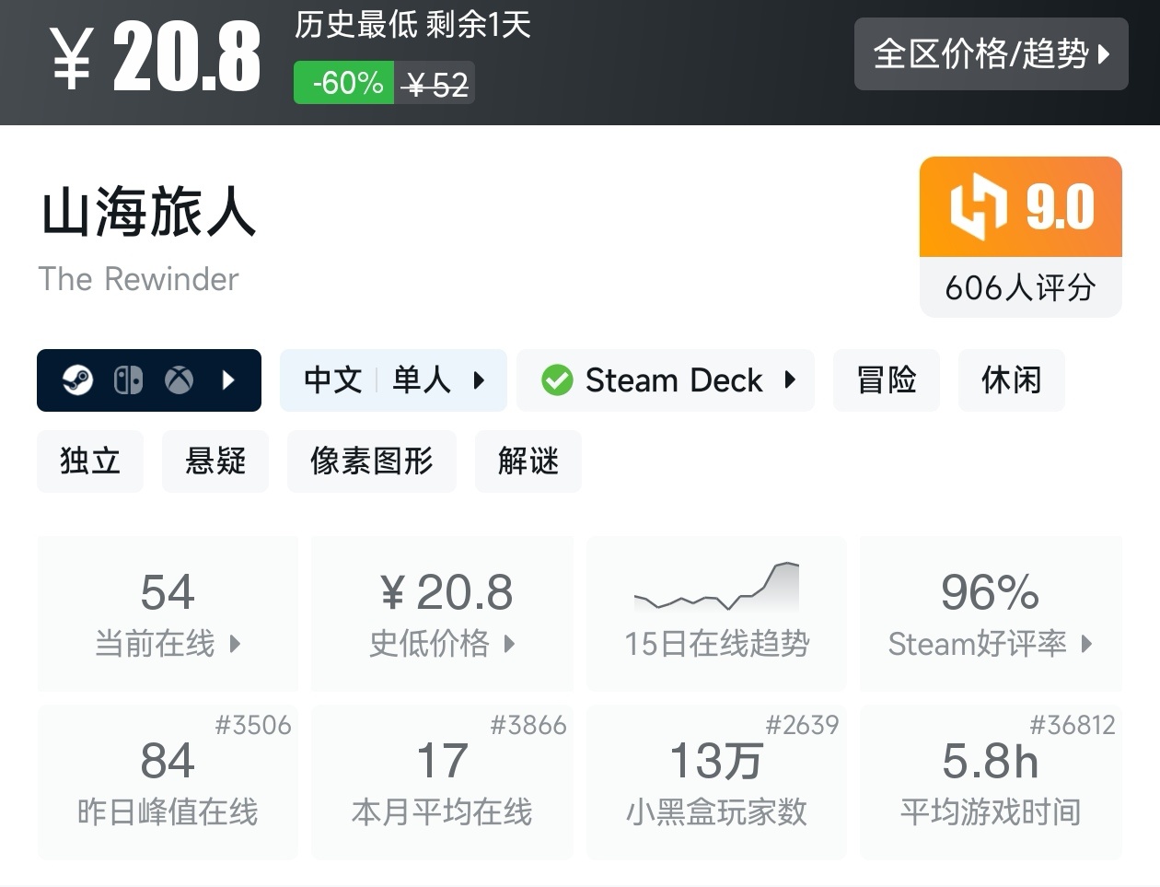View 当前在线 current online players
Viewport: 1160px width, 887px height.
click(x=168, y=614)
